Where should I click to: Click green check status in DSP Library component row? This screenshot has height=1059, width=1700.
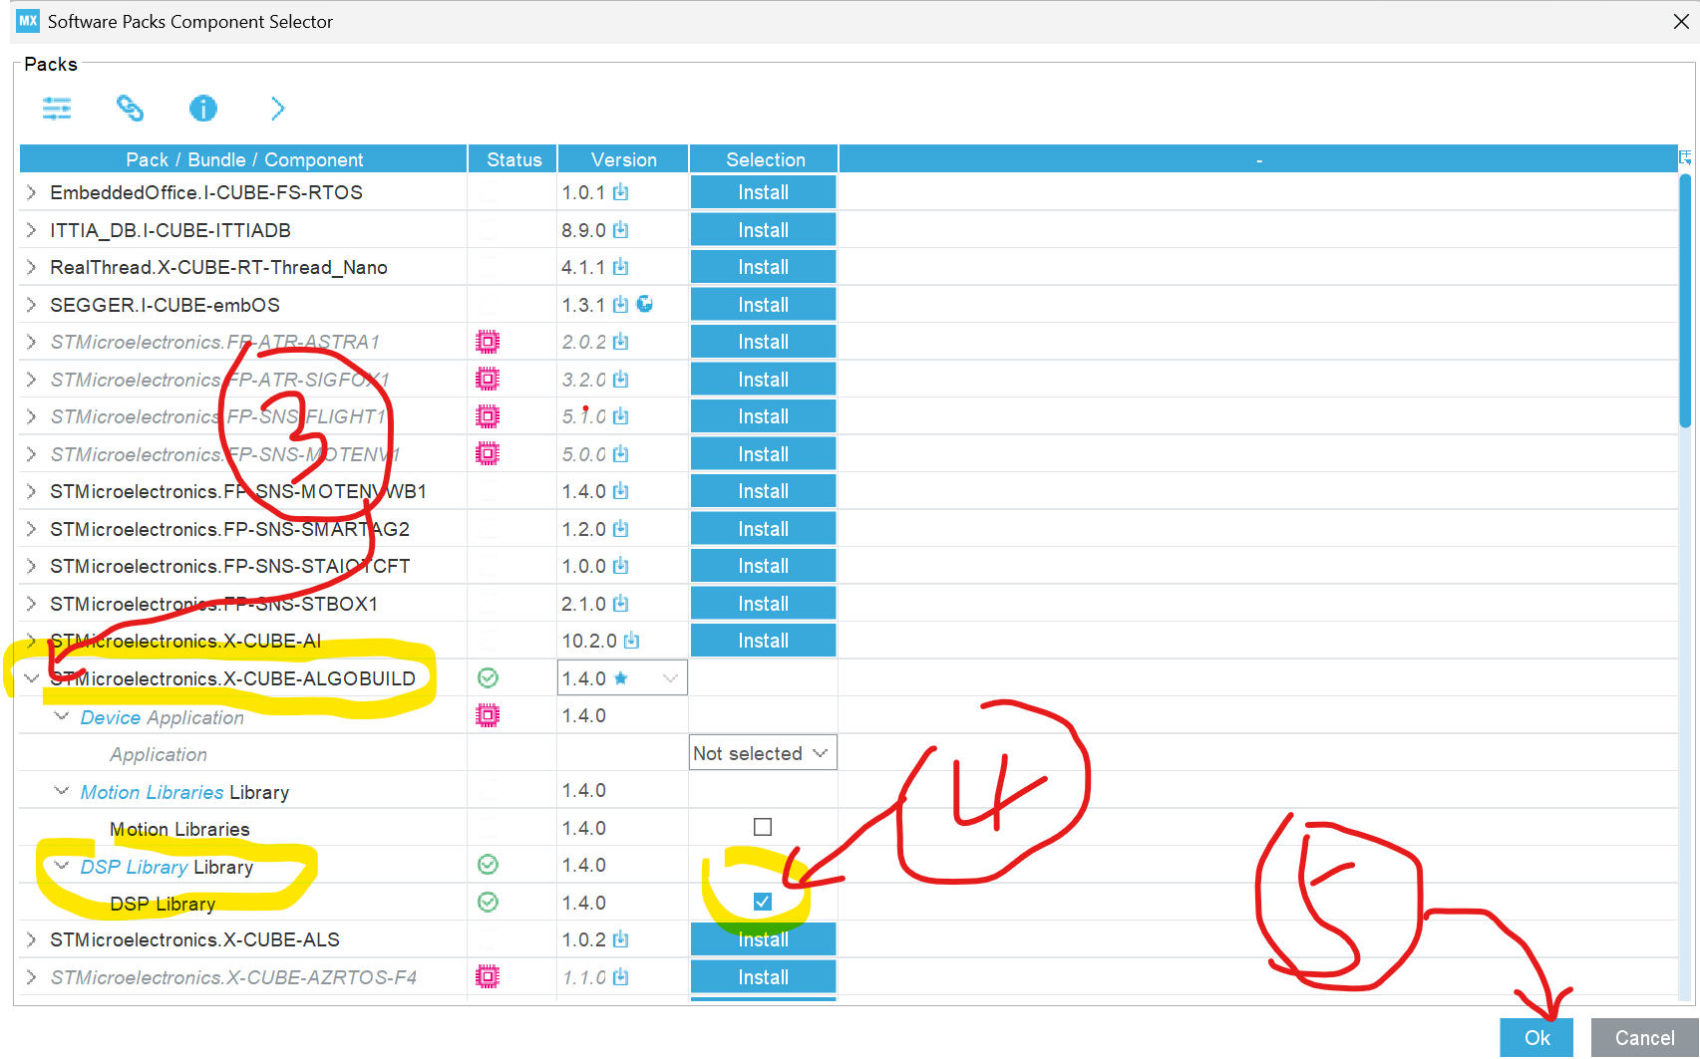(488, 903)
